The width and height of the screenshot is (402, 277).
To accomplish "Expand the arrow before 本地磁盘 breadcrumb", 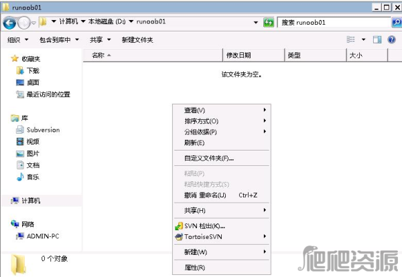I will pos(83,21).
